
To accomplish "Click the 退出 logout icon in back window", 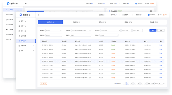I will pos(151,4).
